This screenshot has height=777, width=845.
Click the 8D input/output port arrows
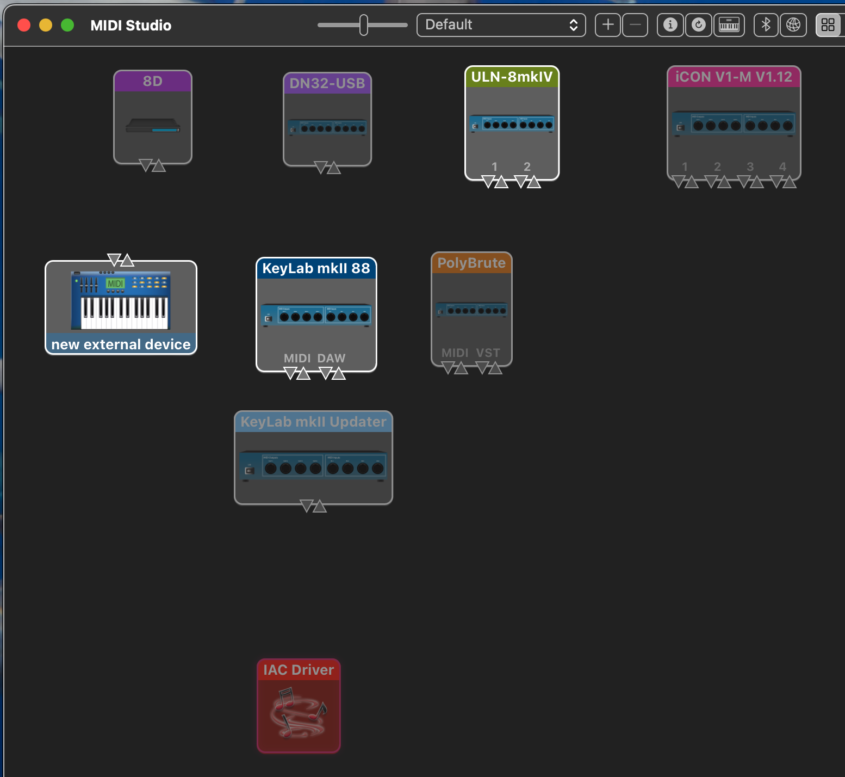point(152,165)
